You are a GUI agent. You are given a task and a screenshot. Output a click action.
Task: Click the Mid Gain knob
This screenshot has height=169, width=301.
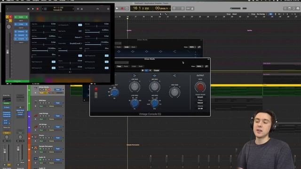point(155,86)
